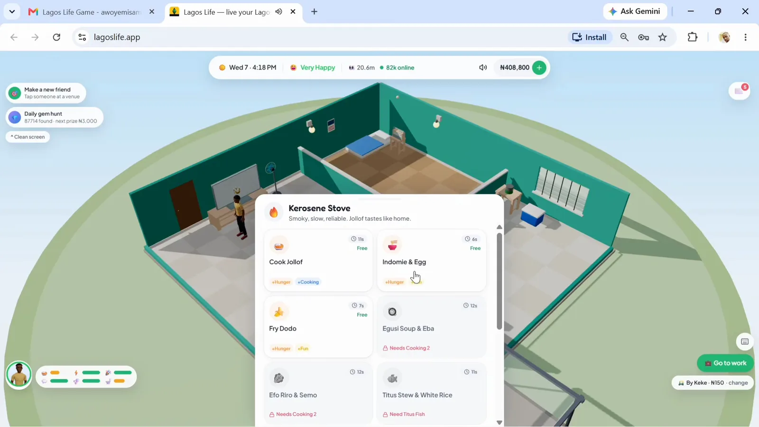The height and width of the screenshot is (427, 759).
Task: Click the locked Egusi Soup & Eba card
Action: [x=432, y=327]
